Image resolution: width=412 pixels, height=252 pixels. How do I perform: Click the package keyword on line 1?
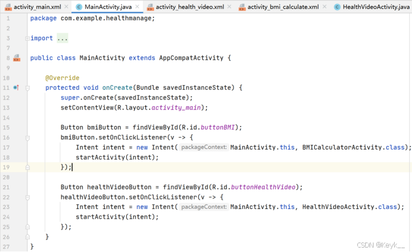point(44,18)
